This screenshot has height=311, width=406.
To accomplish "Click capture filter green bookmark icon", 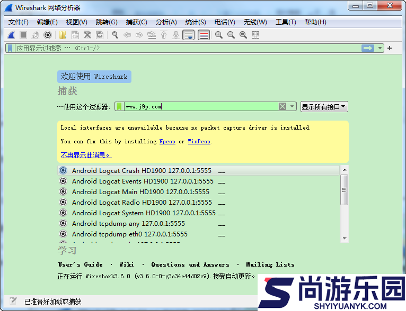I will tap(119, 106).
